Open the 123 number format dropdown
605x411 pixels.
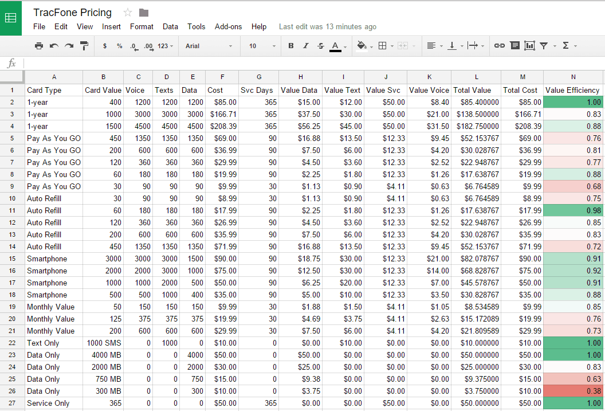coord(165,46)
